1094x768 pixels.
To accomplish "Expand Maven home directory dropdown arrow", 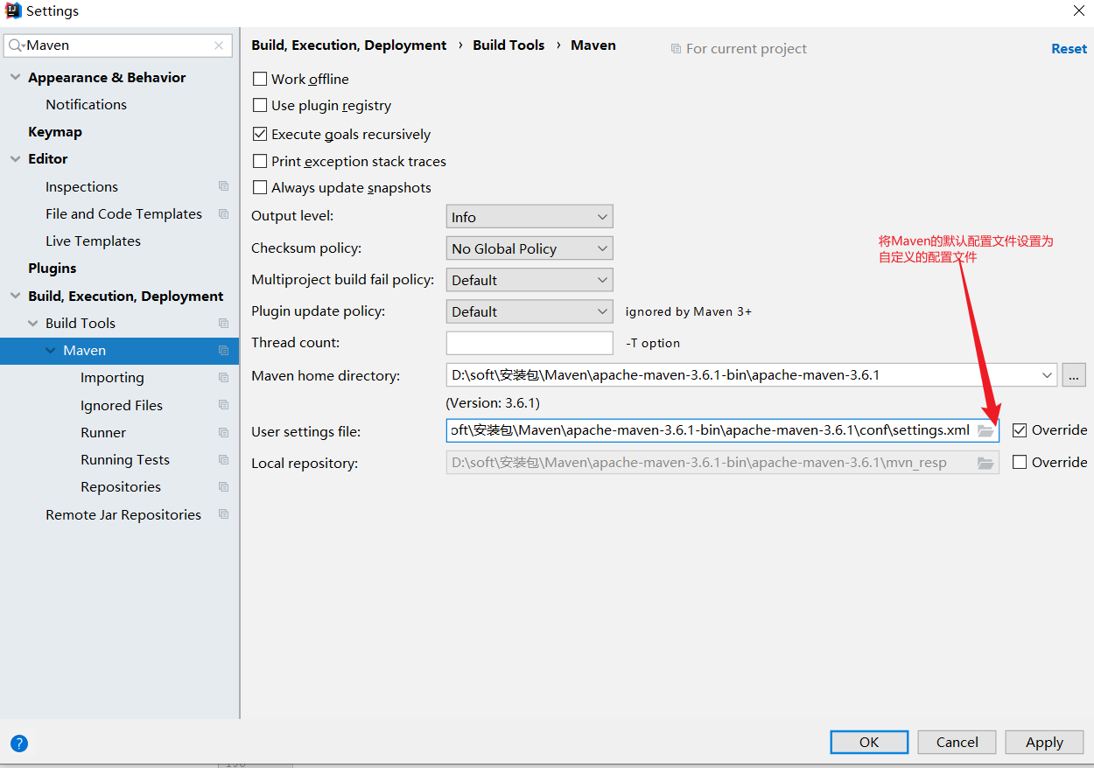I will (1048, 375).
